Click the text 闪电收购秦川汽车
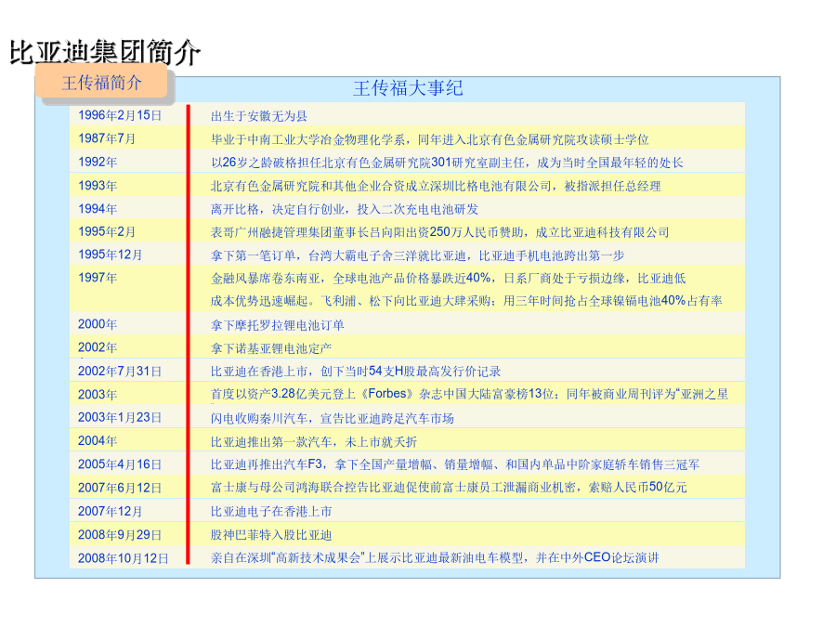 click(259, 419)
